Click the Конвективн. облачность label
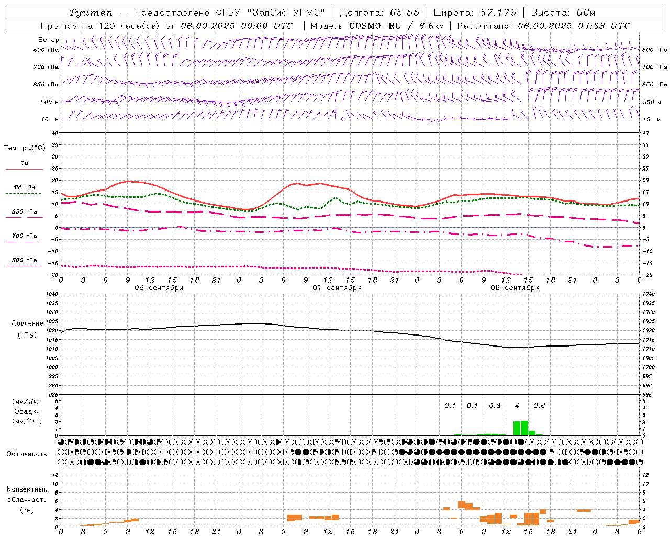The image size is (670, 536). 27,499
